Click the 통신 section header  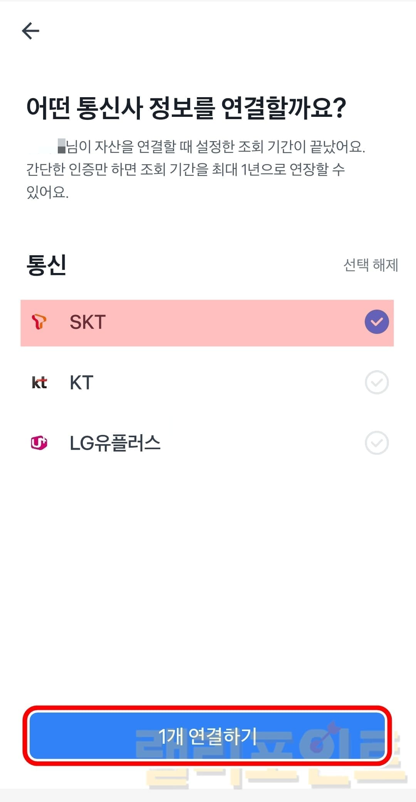[x=46, y=265]
